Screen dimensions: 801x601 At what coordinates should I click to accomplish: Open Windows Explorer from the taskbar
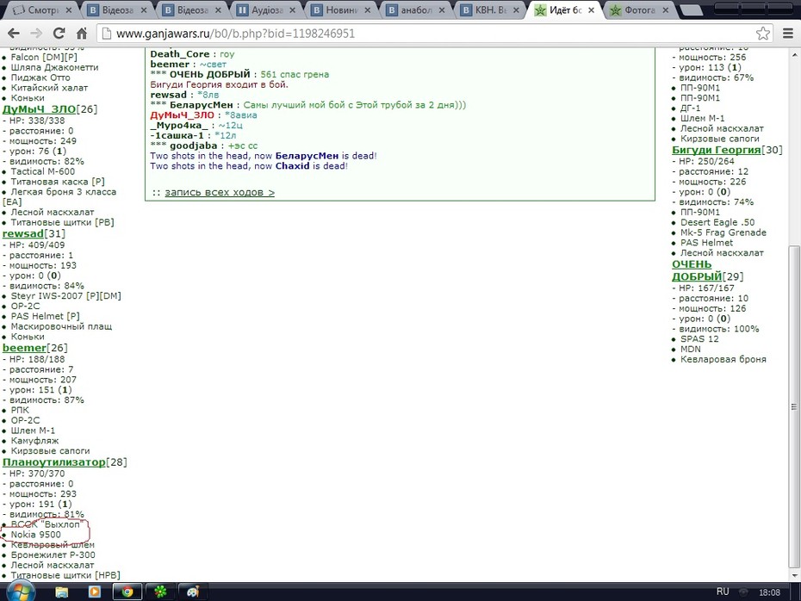[x=62, y=592]
